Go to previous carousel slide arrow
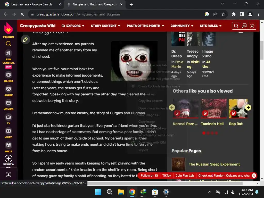The width and height of the screenshot is (264, 198). point(172,108)
